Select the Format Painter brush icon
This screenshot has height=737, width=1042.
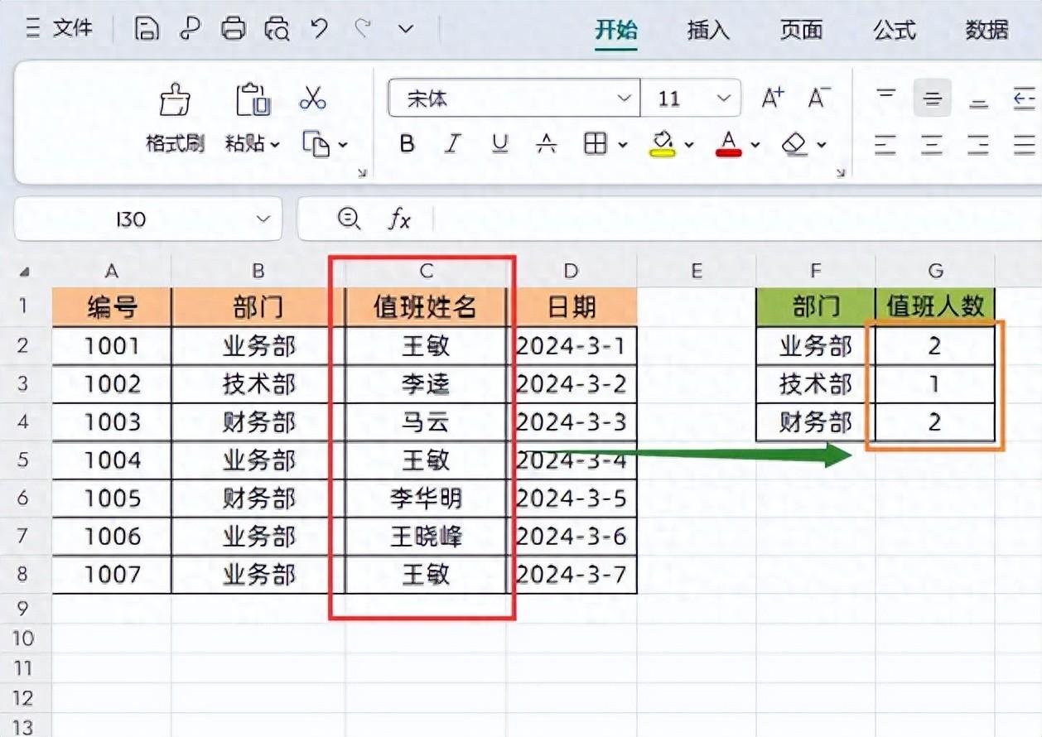(x=175, y=100)
